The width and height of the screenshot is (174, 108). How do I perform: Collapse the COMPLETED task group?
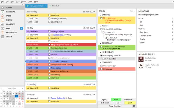click(101, 62)
